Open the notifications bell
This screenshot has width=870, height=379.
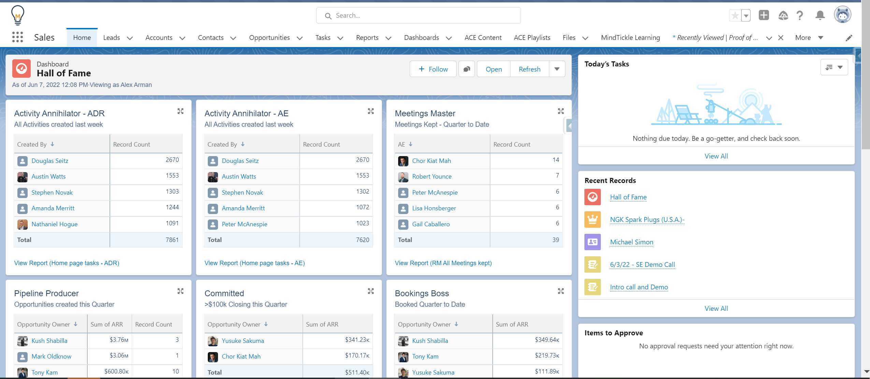click(820, 15)
